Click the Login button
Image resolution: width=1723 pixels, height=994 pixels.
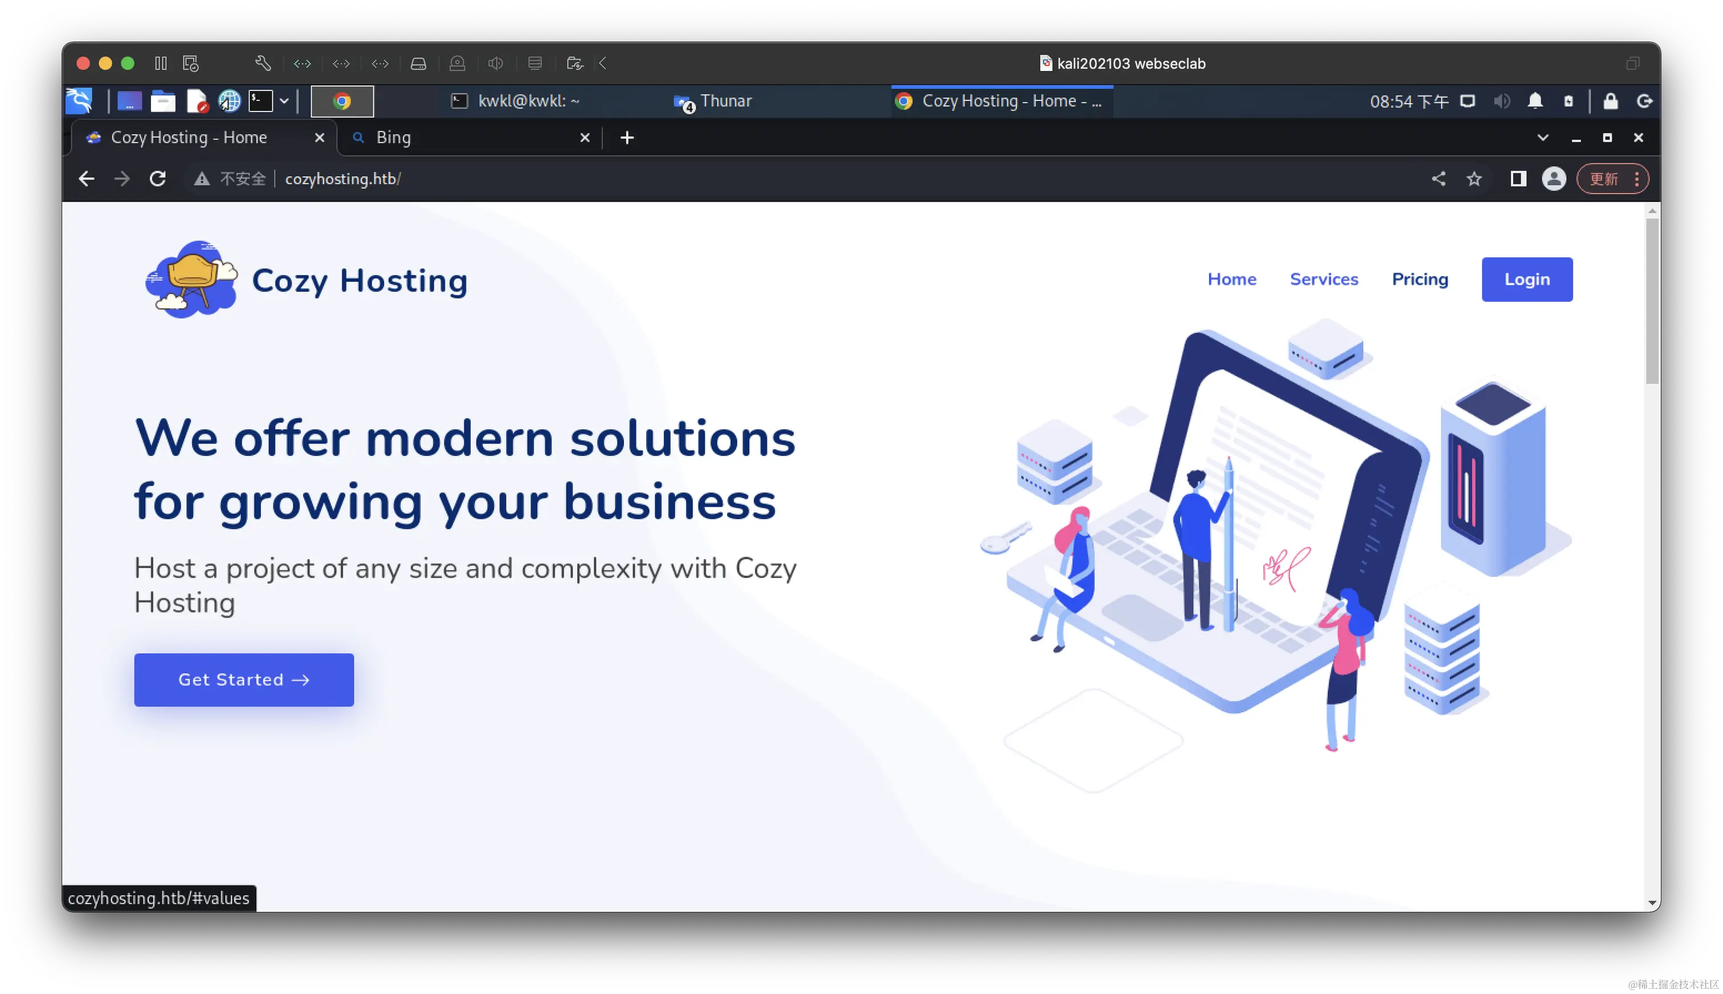1527,279
